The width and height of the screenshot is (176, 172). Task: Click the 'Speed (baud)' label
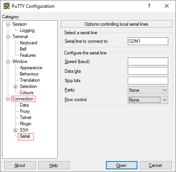tap(77, 61)
